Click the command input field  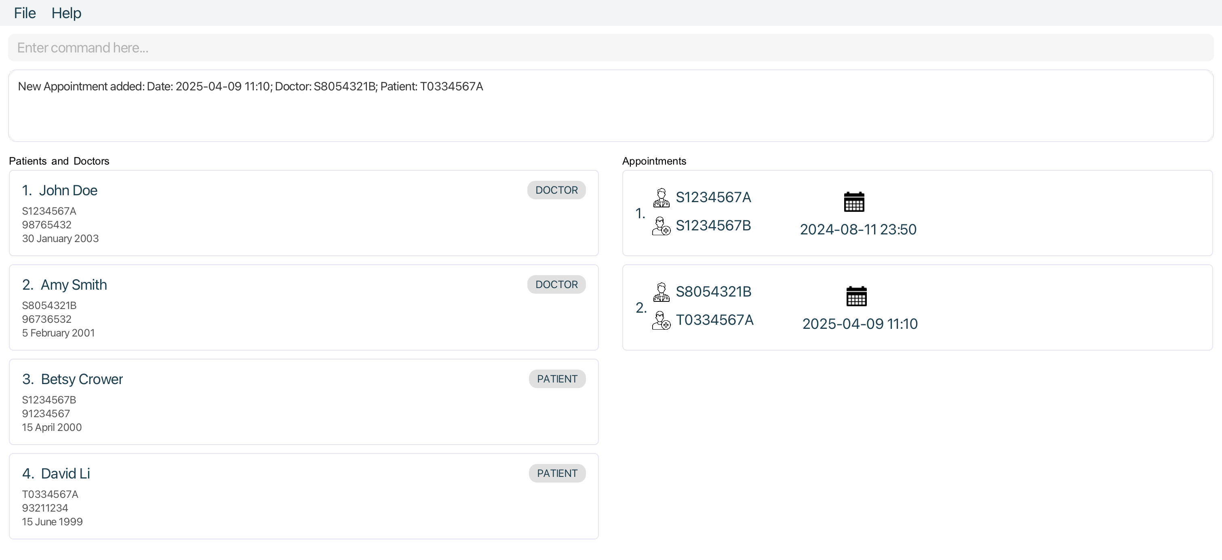point(611,47)
